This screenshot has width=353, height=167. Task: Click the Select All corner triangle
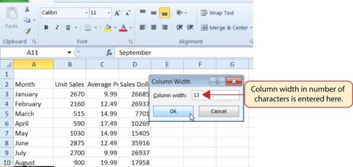[x=7, y=64]
